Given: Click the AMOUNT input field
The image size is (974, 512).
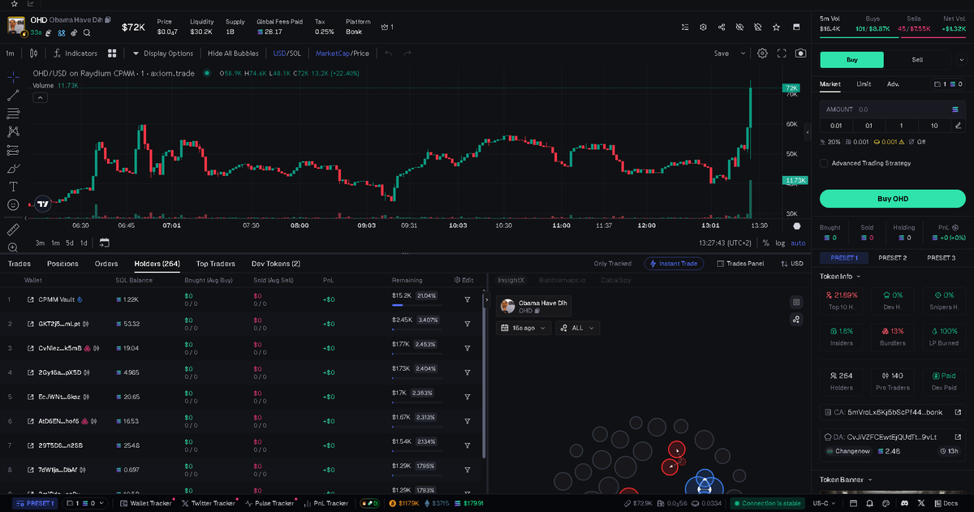Looking at the screenshot, I should coord(892,109).
